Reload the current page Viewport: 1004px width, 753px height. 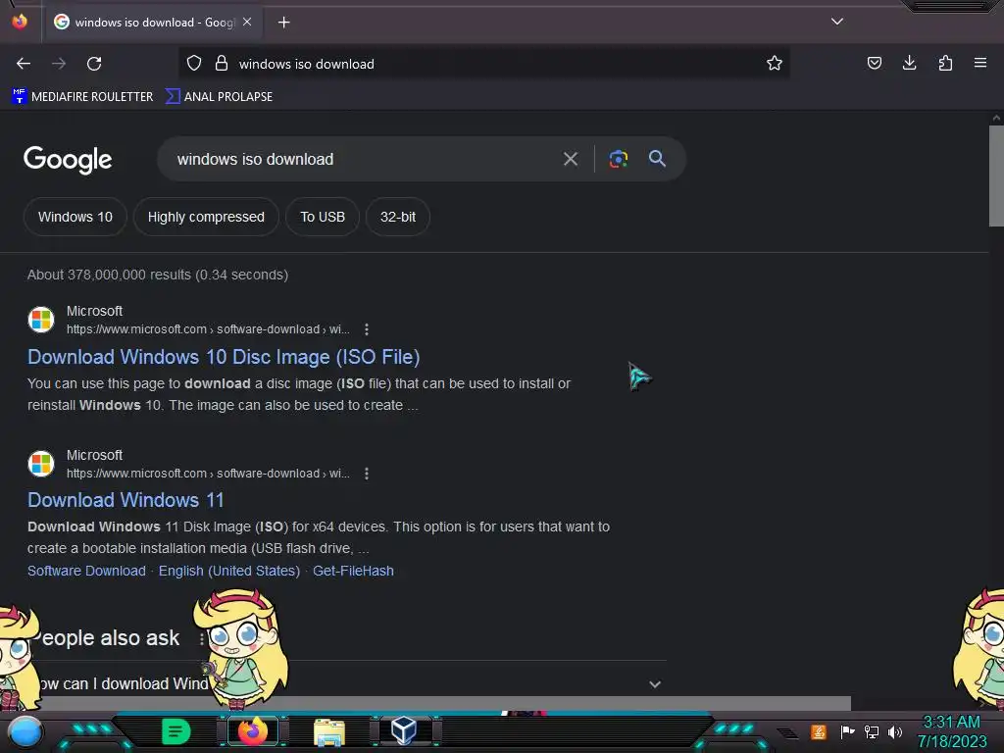coord(94,64)
